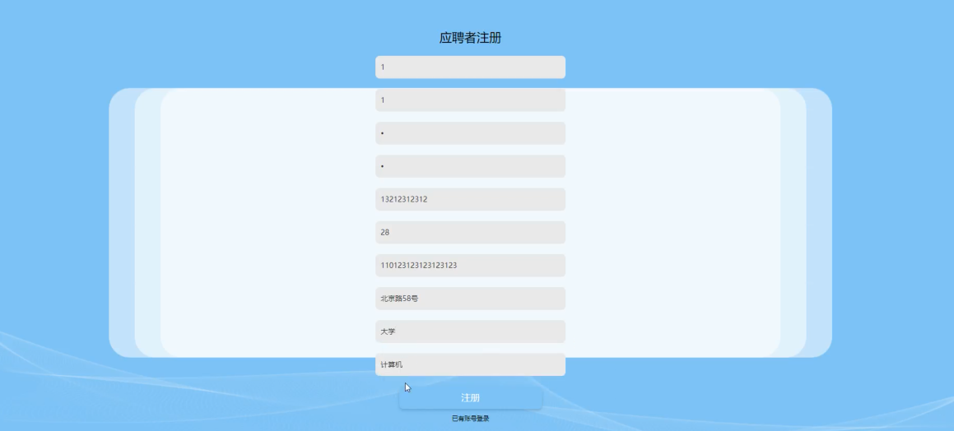Click the 注册 button
This screenshot has height=431, width=954.
[x=470, y=397]
